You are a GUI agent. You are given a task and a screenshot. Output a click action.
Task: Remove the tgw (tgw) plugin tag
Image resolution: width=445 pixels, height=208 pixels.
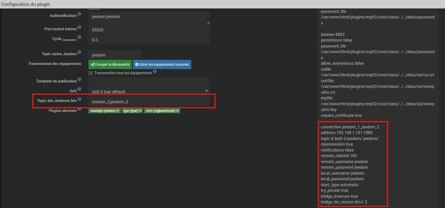click(x=140, y=111)
